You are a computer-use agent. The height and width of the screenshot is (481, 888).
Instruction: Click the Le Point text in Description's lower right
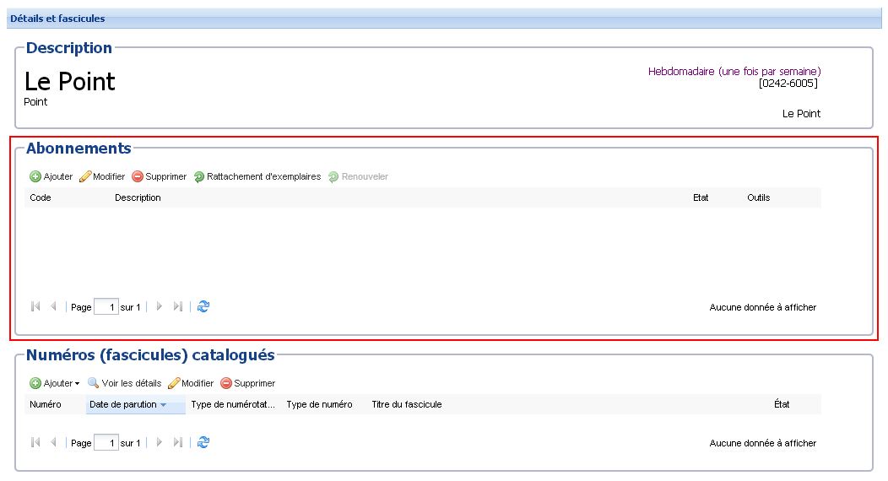tap(801, 114)
